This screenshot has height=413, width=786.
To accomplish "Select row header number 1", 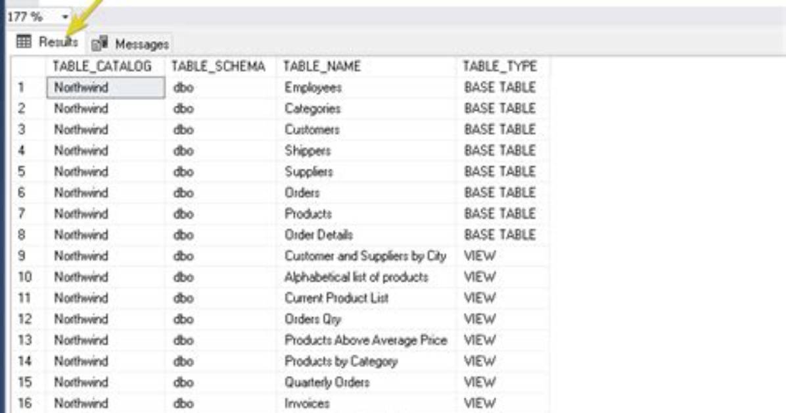I will click(x=28, y=87).
